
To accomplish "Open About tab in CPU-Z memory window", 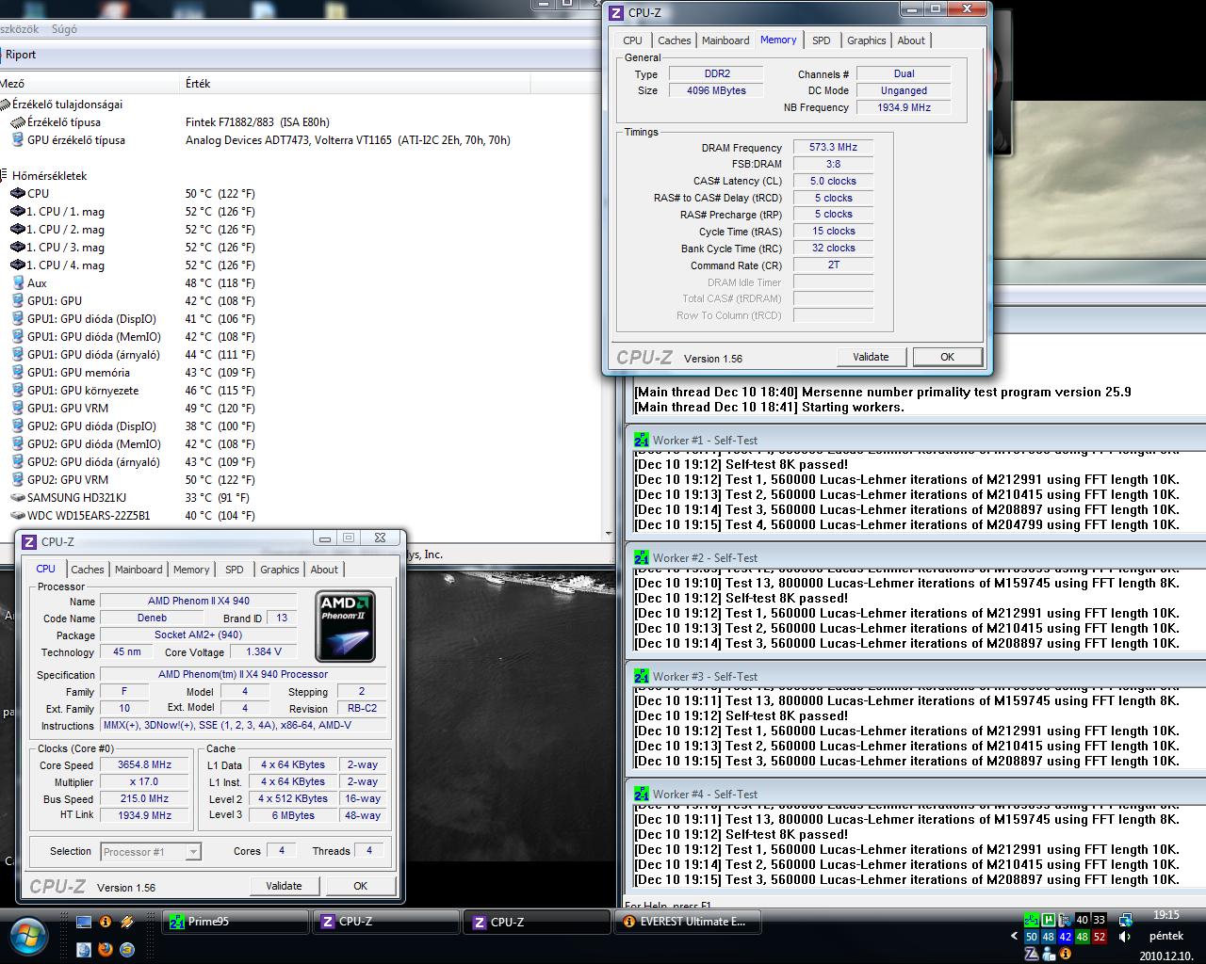I will [x=911, y=40].
